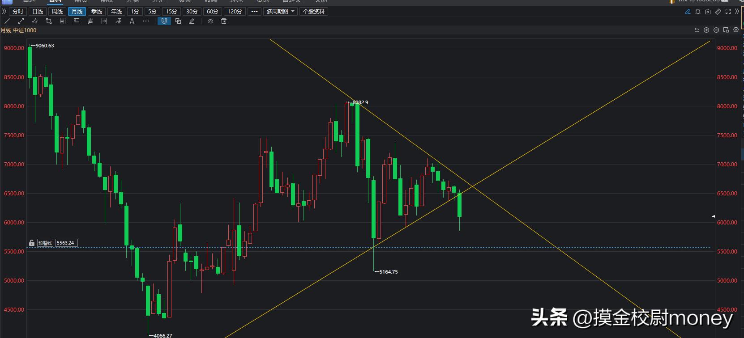Take a chart screenshot with camera icon
Image resolution: width=744 pixels, height=338 pixels.
(708, 12)
